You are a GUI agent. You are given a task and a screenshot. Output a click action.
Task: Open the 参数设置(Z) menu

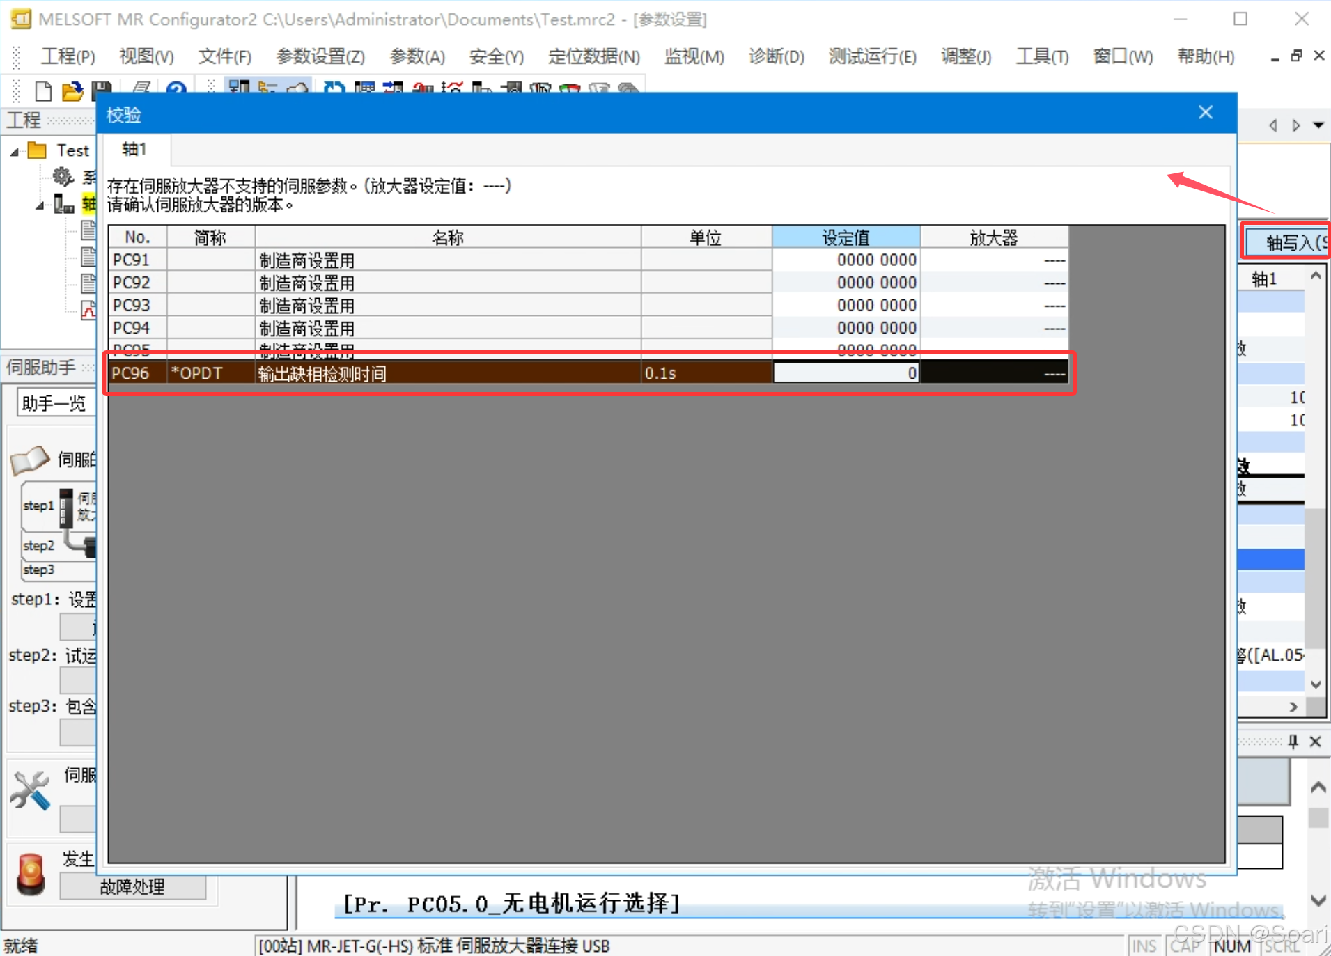coord(320,56)
